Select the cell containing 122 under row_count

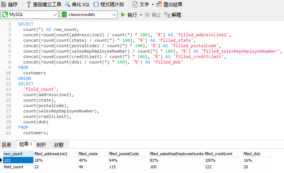[x=18, y=160]
